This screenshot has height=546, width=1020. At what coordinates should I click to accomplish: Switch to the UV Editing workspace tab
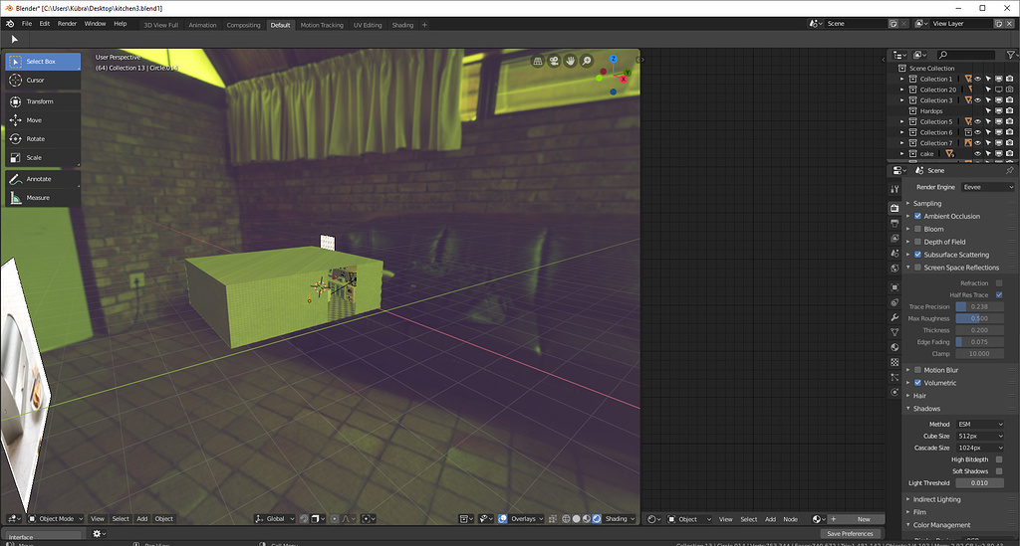point(368,25)
